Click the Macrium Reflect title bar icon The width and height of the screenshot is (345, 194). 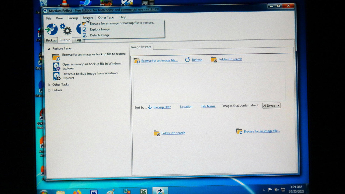[45, 11]
